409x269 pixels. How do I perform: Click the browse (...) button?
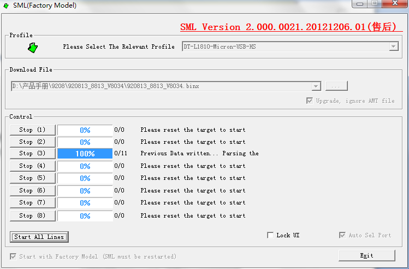tap(336, 86)
